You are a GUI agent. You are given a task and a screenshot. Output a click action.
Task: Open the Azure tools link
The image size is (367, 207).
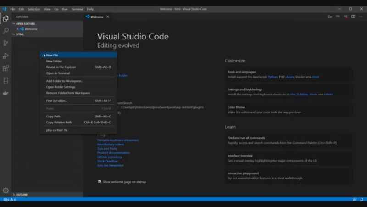click(x=290, y=77)
